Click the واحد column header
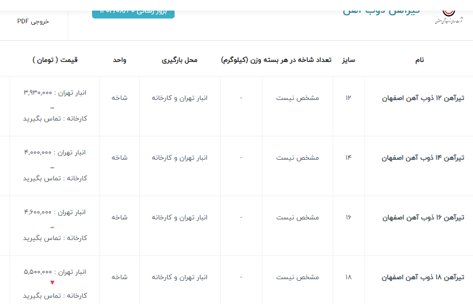The height and width of the screenshot is (304, 473). [x=119, y=60]
